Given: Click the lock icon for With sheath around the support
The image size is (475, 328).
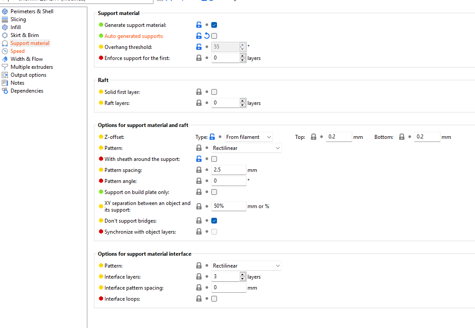Looking at the screenshot, I should pyautogui.click(x=199, y=159).
